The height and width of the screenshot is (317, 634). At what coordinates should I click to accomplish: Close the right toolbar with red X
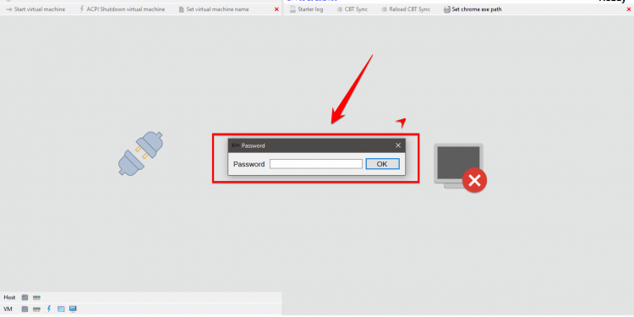click(629, 9)
